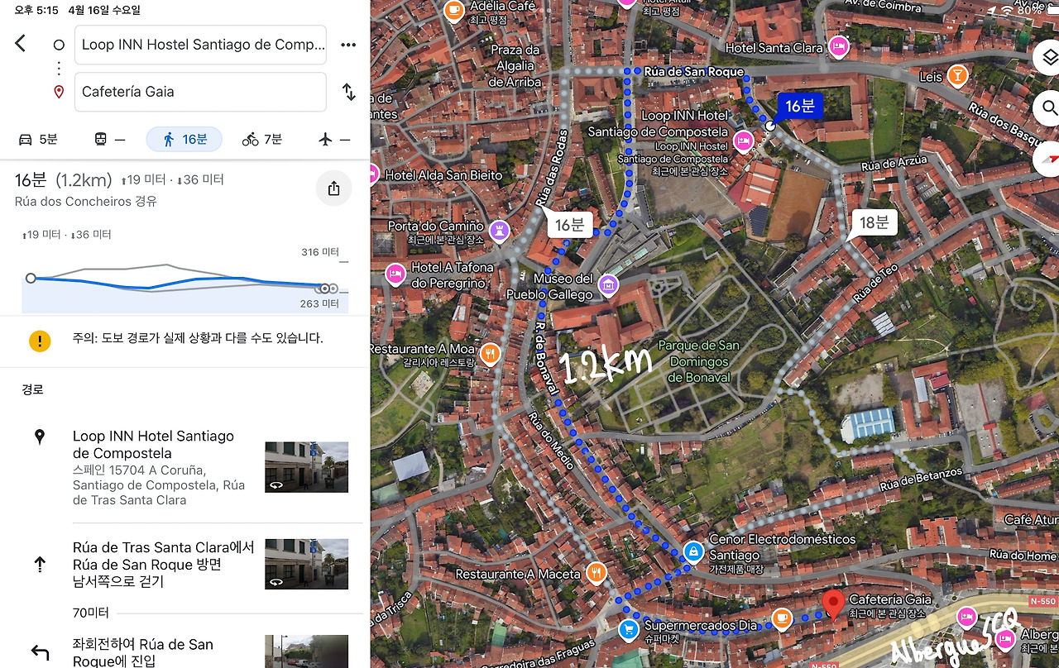Select the Porta do Camiño landmark pin

pos(499,230)
